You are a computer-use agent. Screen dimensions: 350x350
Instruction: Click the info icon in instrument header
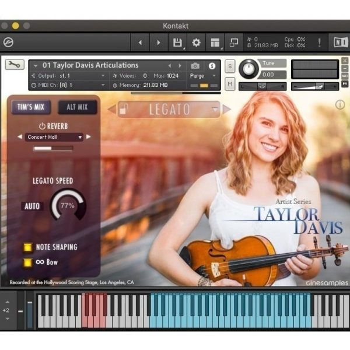pos(212,66)
